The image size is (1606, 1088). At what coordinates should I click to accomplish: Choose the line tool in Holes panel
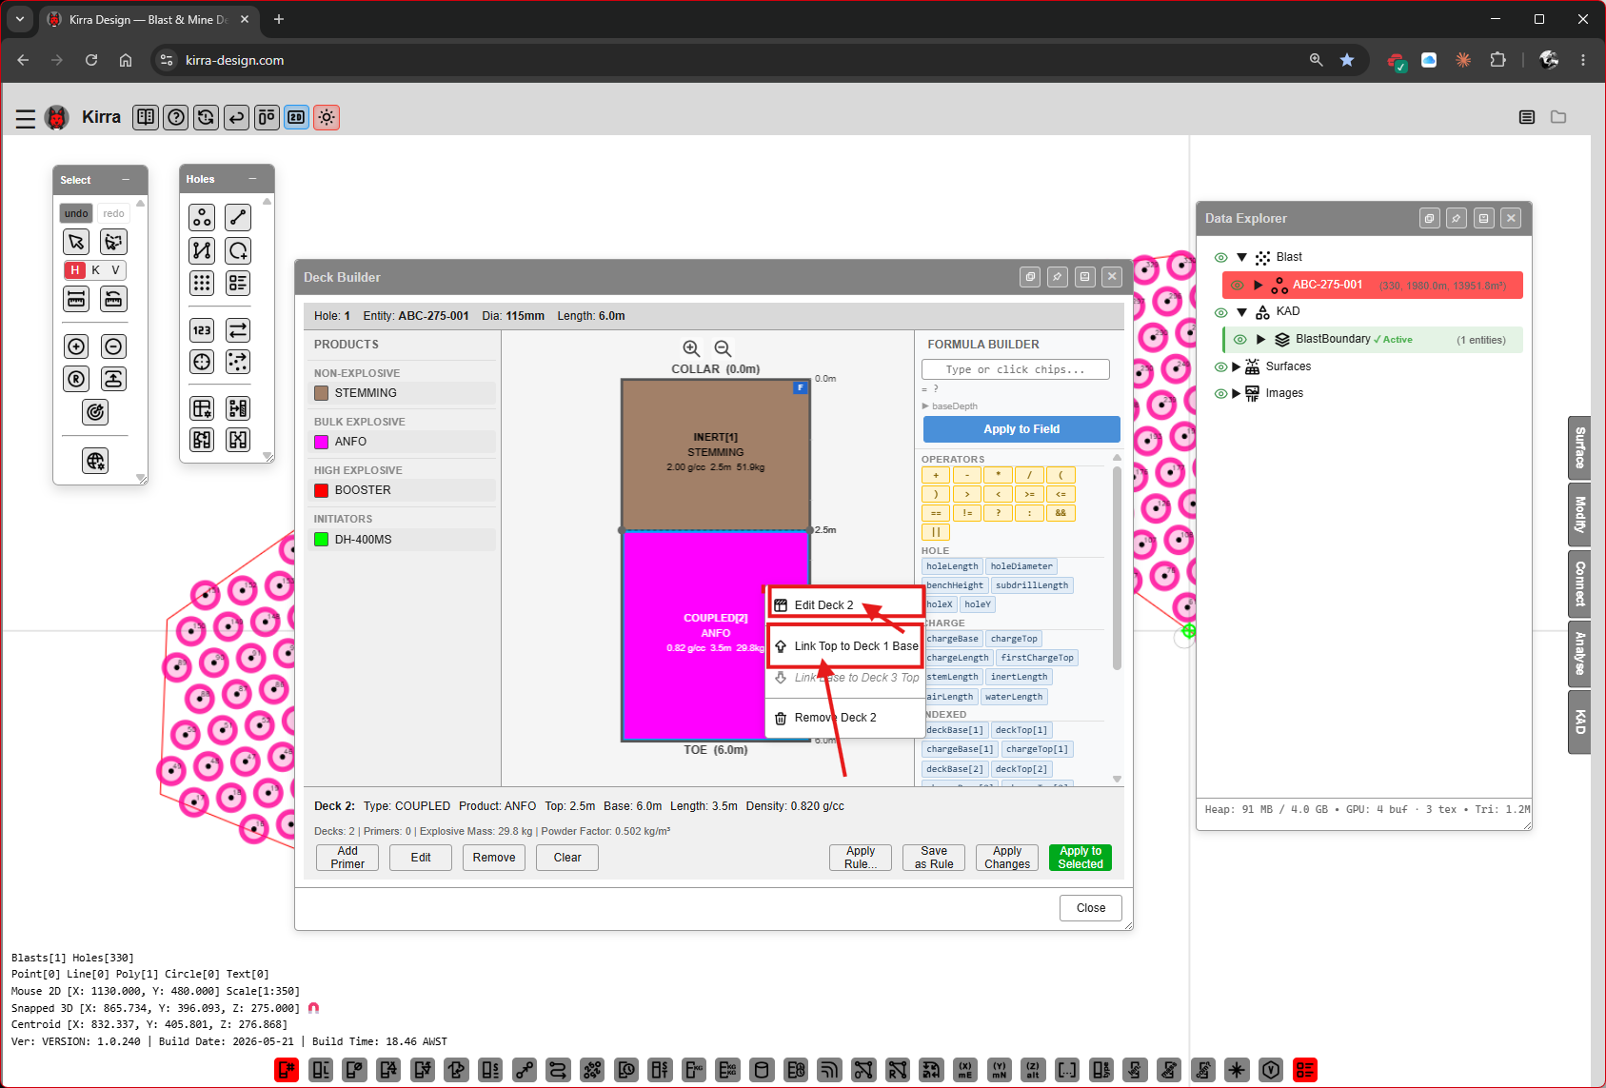(x=238, y=218)
